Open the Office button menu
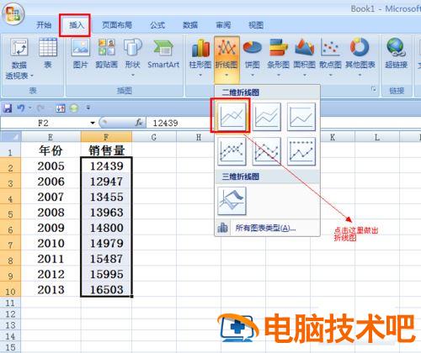The width and height of the screenshot is (421, 353). [x=13, y=13]
